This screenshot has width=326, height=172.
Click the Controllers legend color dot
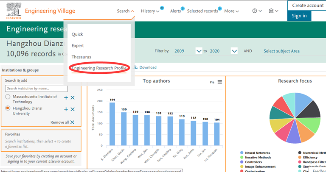point(242,162)
